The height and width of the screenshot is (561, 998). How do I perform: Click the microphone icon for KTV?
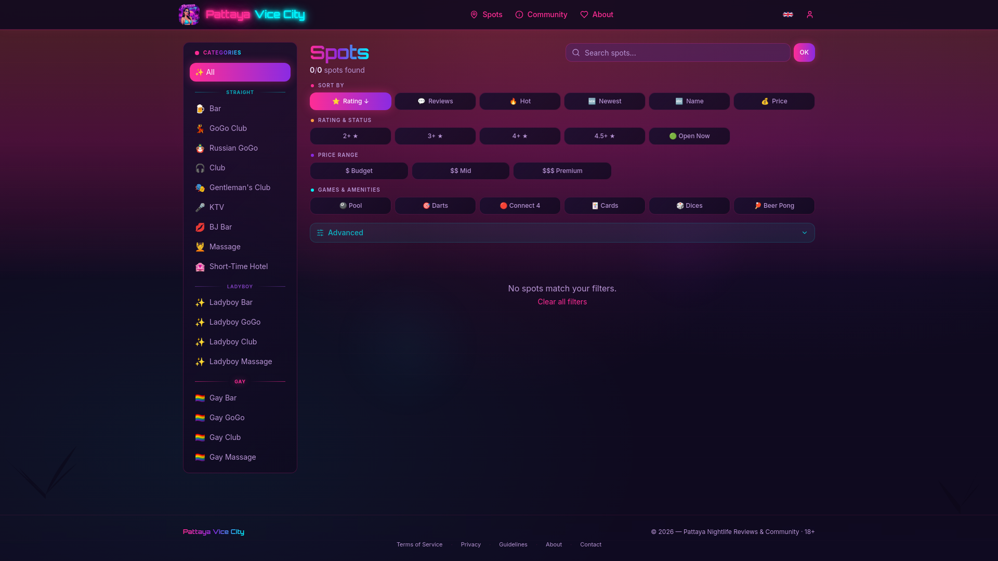200,207
